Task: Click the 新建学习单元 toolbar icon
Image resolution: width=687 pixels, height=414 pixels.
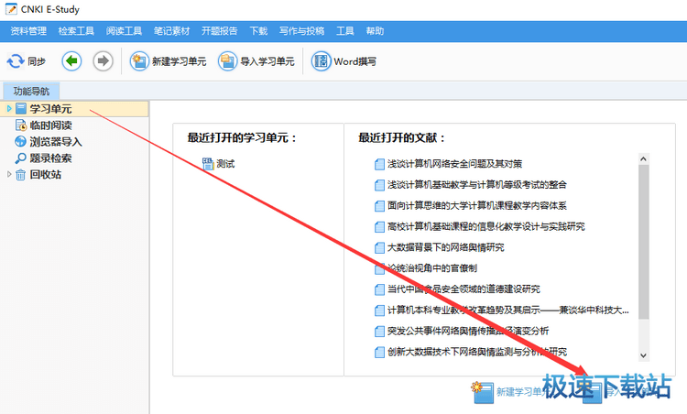Action: pos(140,61)
